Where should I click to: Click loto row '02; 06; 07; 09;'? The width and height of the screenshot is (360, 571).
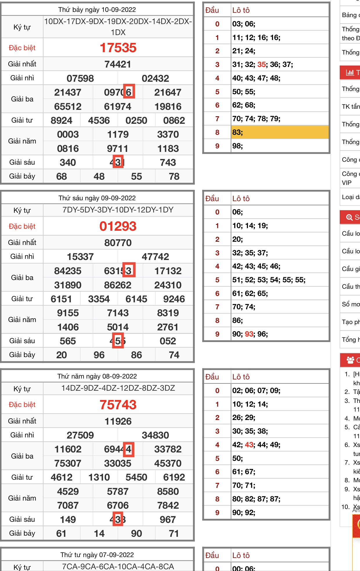[280, 390]
